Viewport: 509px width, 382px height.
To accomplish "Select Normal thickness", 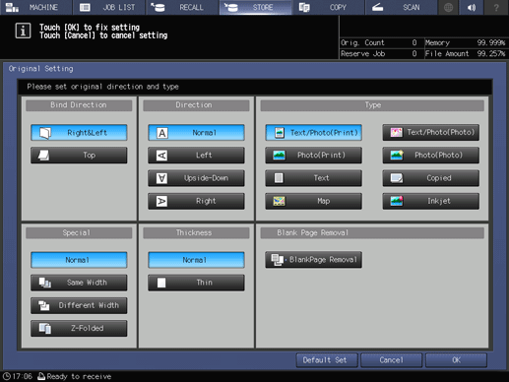I will coord(196,260).
